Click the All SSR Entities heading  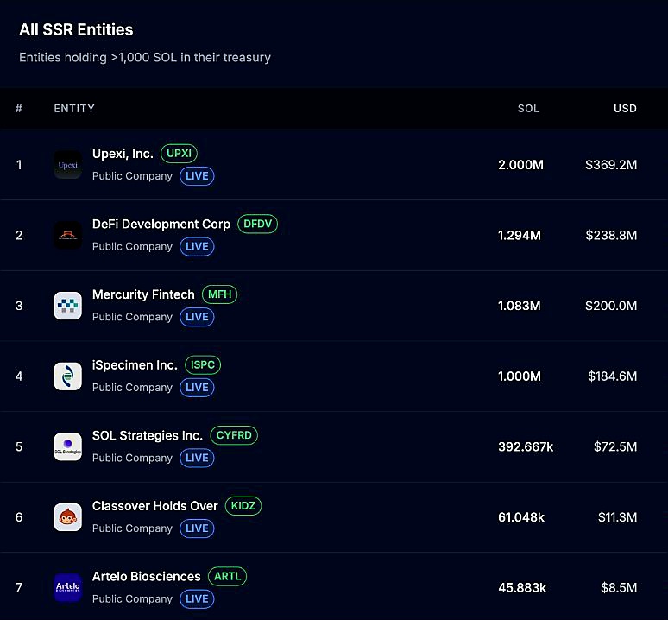pos(76,30)
